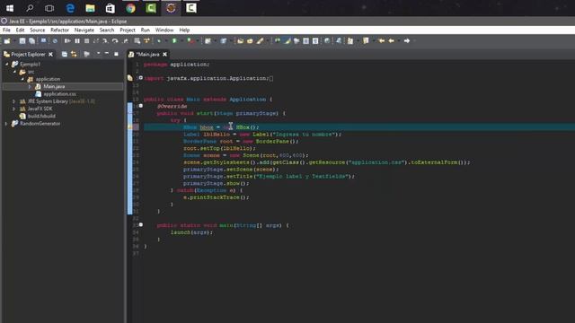Click the line "primaryStage.show();"
The width and height of the screenshot is (575, 323).
click(216, 183)
